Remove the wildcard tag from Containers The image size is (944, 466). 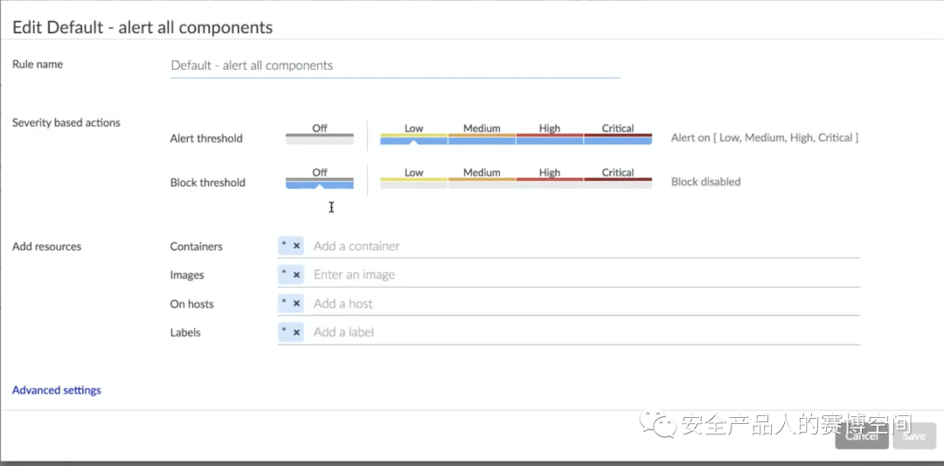point(296,247)
